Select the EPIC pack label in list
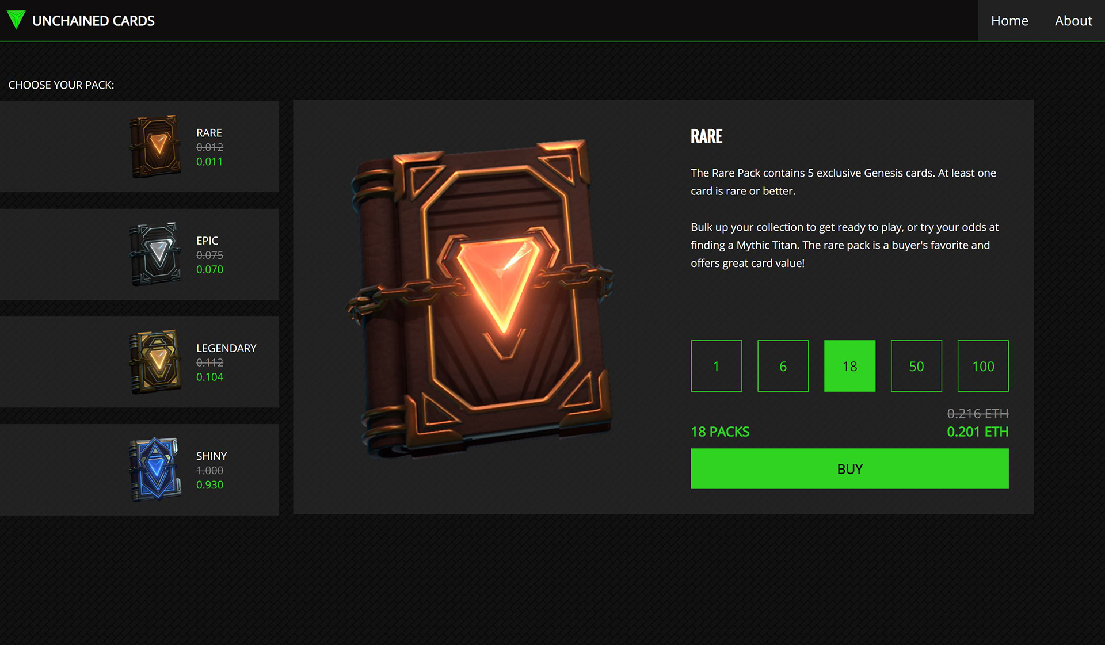Viewport: 1105px width, 645px height. tap(207, 241)
